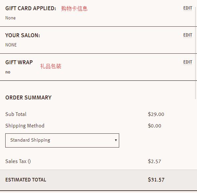
Task: Edit the gift wrap option
Action: (x=187, y=62)
